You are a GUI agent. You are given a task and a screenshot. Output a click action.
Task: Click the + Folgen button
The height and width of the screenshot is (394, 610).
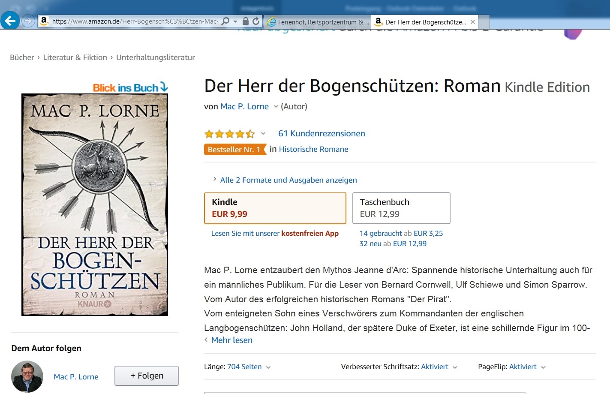(x=147, y=376)
